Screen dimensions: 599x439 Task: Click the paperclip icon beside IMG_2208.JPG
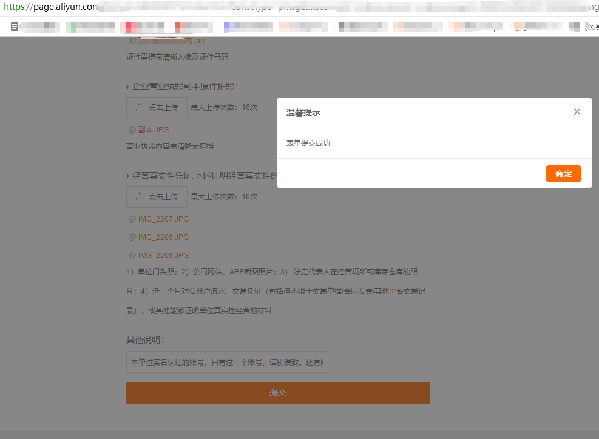coord(131,256)
